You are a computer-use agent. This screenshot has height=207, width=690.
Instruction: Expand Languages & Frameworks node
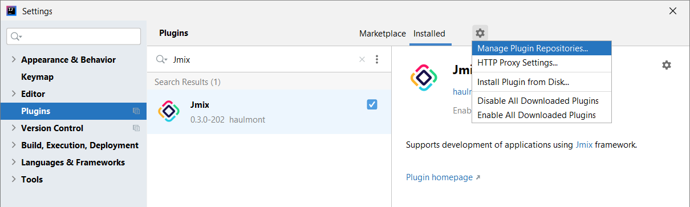pyautogui.click(x=14, y=163)
